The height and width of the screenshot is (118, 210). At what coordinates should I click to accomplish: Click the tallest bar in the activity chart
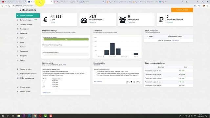coord(112,49)
